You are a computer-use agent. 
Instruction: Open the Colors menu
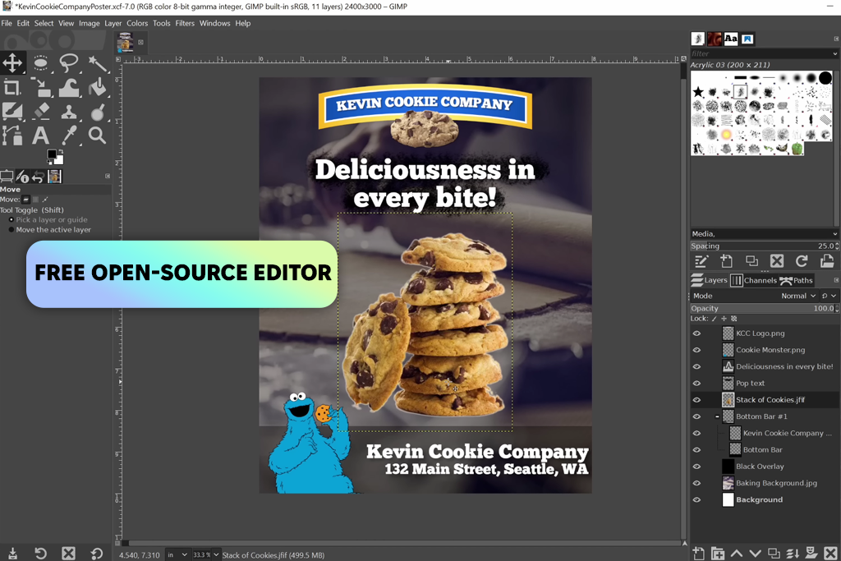pyautogui.click(x=137, y=23)
